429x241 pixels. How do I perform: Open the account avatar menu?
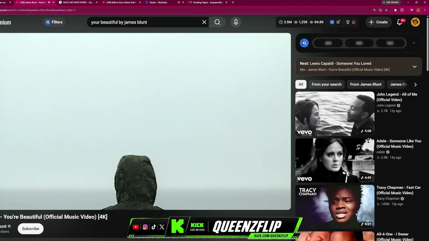coord(415,22)
